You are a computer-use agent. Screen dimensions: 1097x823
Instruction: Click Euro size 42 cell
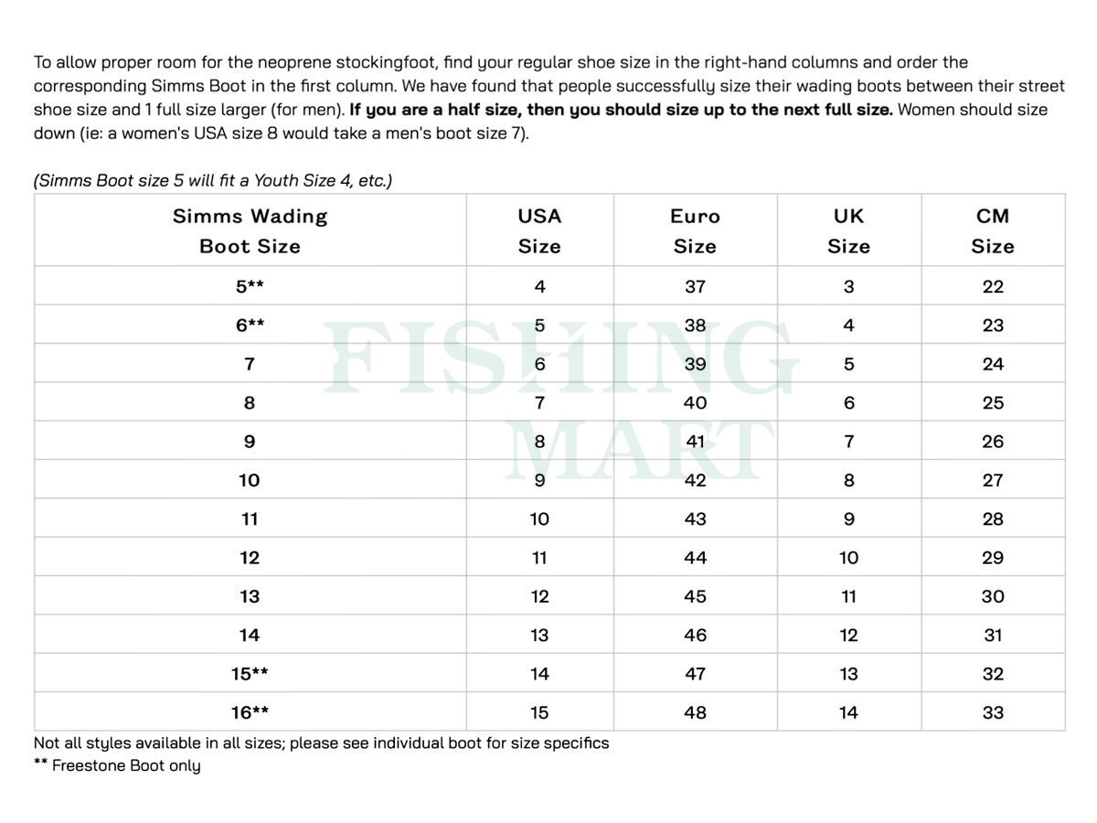point(695,480)
